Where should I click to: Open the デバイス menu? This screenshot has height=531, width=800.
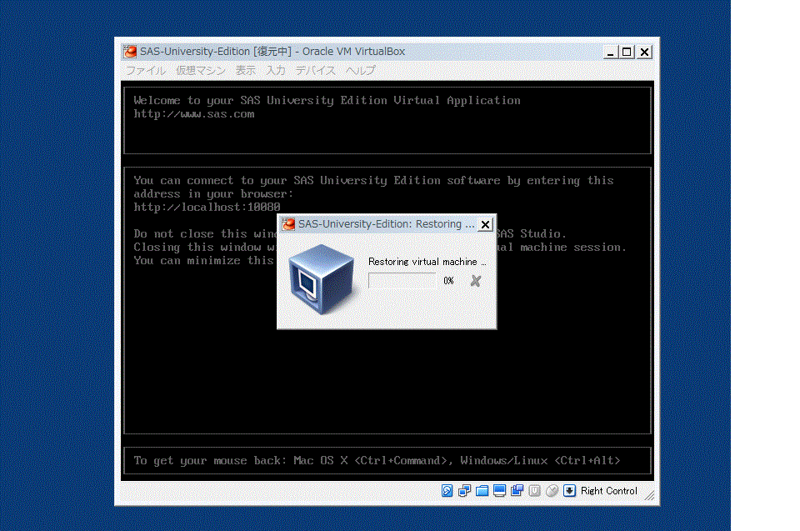click(x=315, y=71)
